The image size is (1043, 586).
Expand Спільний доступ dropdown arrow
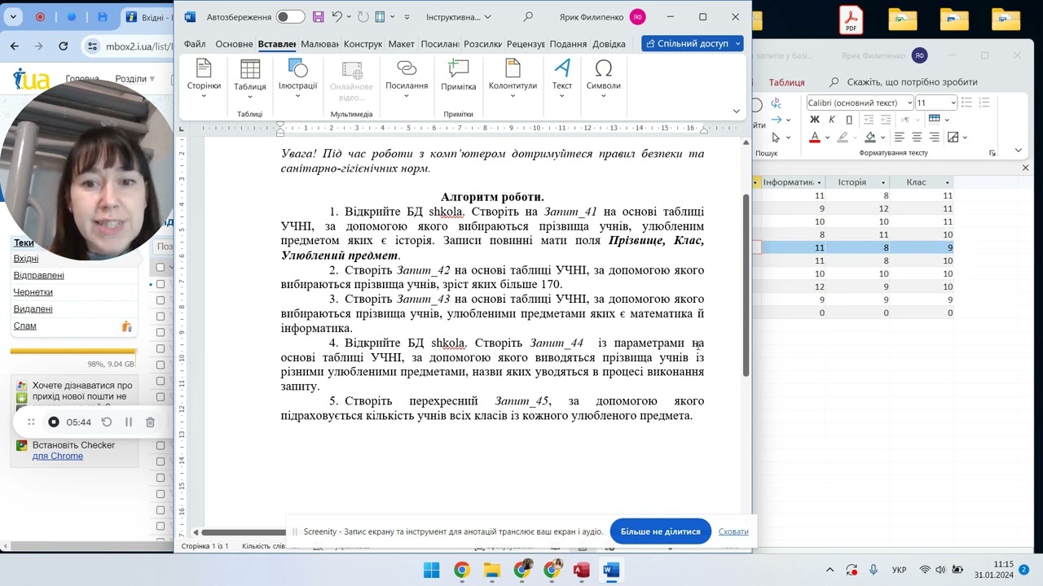click(x=737, y=43)
